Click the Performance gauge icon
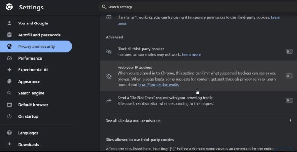 pos(9,58)
